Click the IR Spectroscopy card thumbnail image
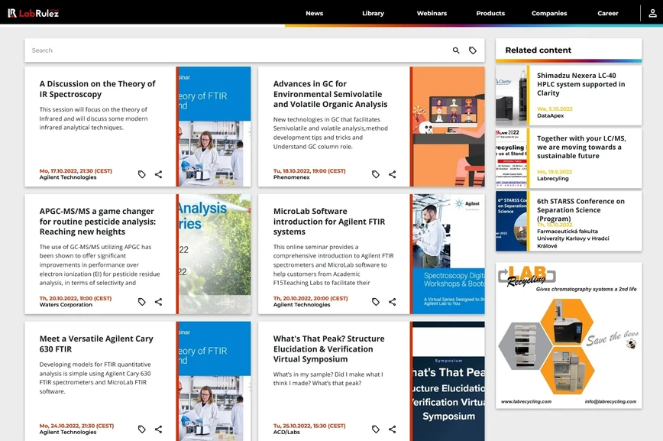The image size is (663, 441). (215, 127)
